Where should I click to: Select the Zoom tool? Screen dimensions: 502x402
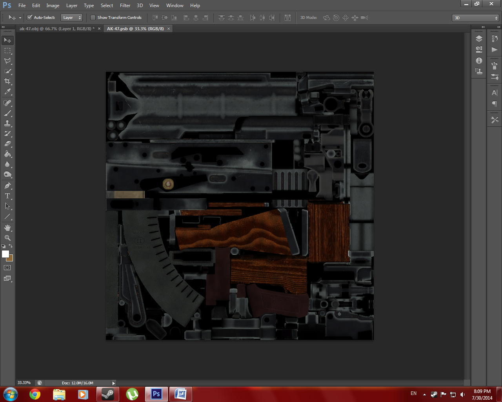(7, 238)
